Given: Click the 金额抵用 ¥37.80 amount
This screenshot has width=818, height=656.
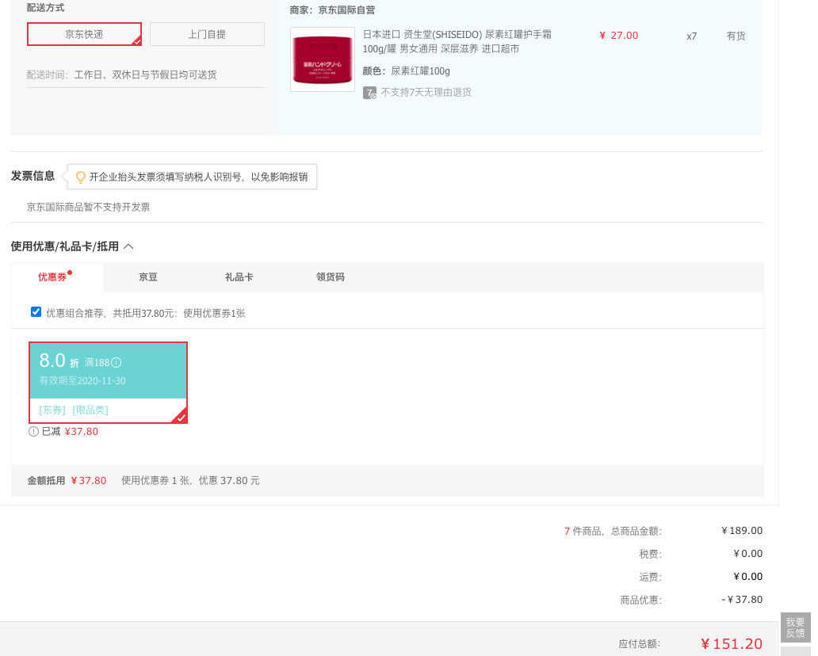Looking at the screenshot, I should tap(89, 481).
